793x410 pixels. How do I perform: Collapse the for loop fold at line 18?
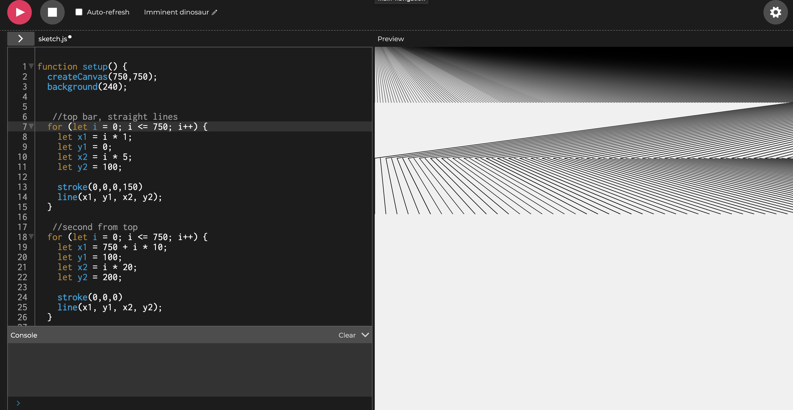click(31, 237)
